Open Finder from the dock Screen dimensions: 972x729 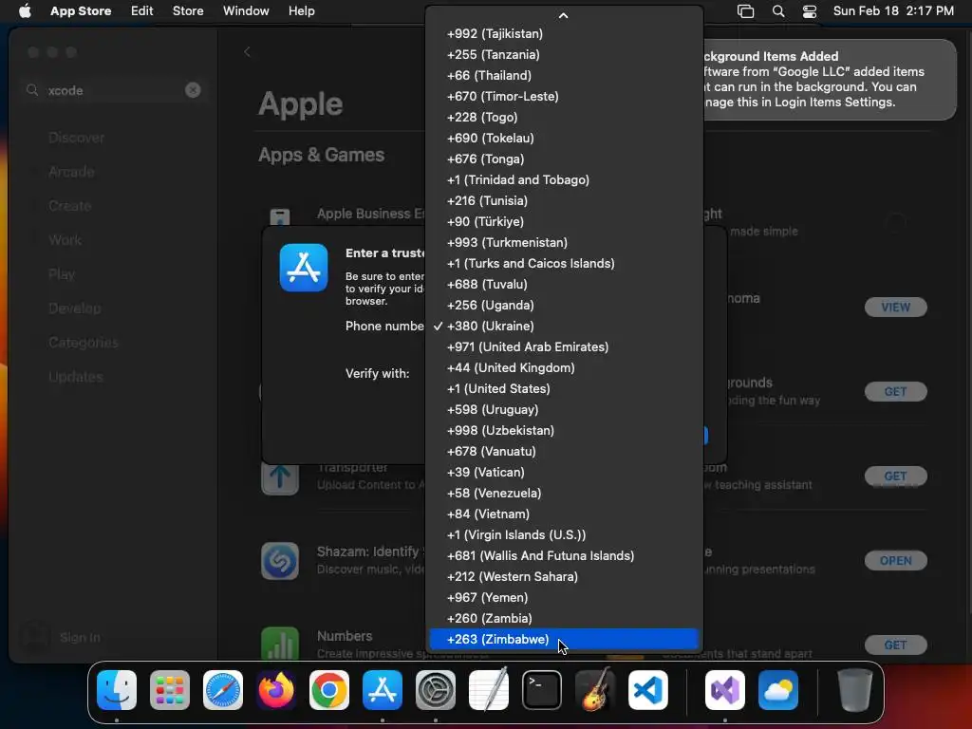(x=117, y=690)
